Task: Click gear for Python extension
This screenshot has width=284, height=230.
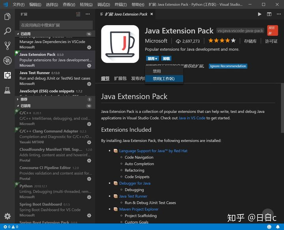Action: coord(89,197)
